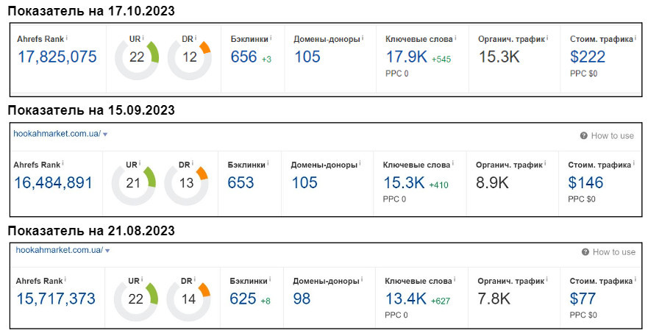The height and width of the screenshot is (336, 648).
Task: Click the info icon next to Домены-доноры 98
Action: pos(363,280)
